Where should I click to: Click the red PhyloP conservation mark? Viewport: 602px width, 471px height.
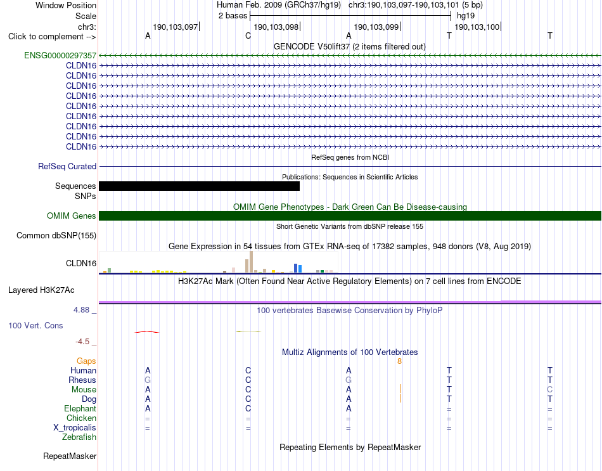(146, 332)
